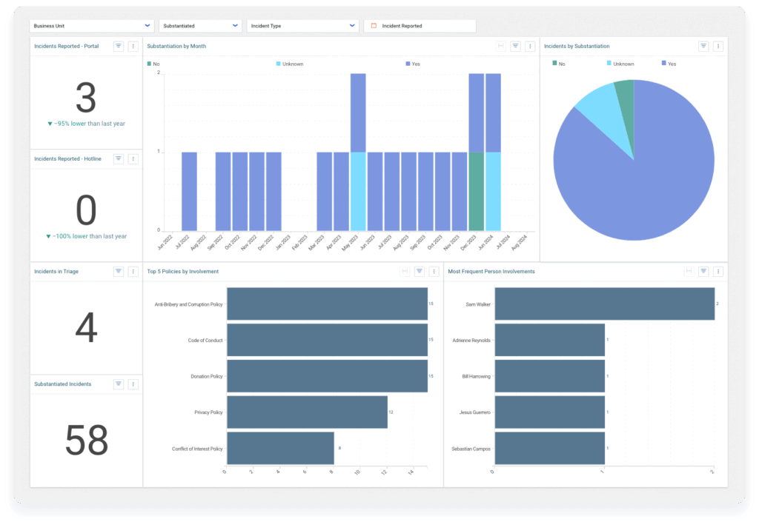Toggle 'Unknown' series in Substantiation by Month legend
The image size is (759, 522).
click(289, 64)
